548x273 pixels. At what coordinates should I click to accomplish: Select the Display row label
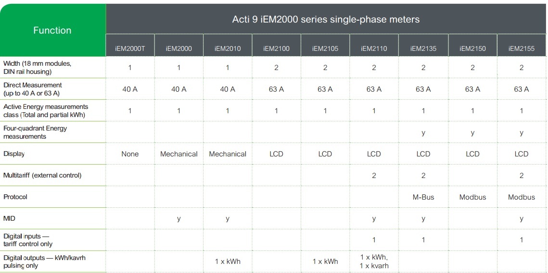[x=14, y=154]
